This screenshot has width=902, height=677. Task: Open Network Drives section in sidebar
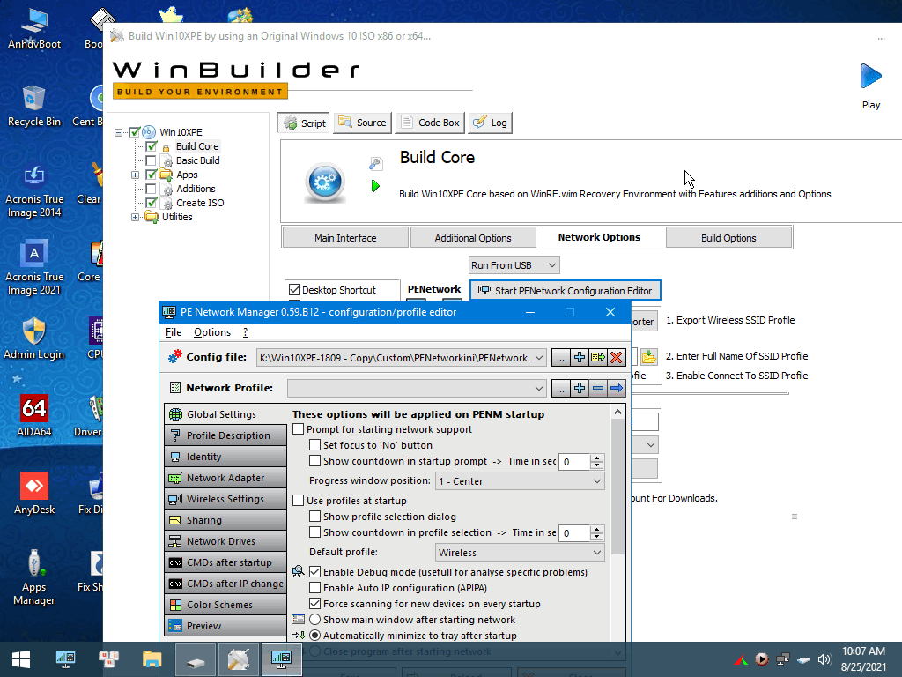click(x=225, y=541)
